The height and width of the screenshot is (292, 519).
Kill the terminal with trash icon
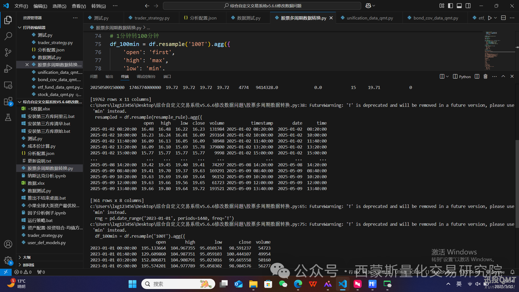coord(485,77)
